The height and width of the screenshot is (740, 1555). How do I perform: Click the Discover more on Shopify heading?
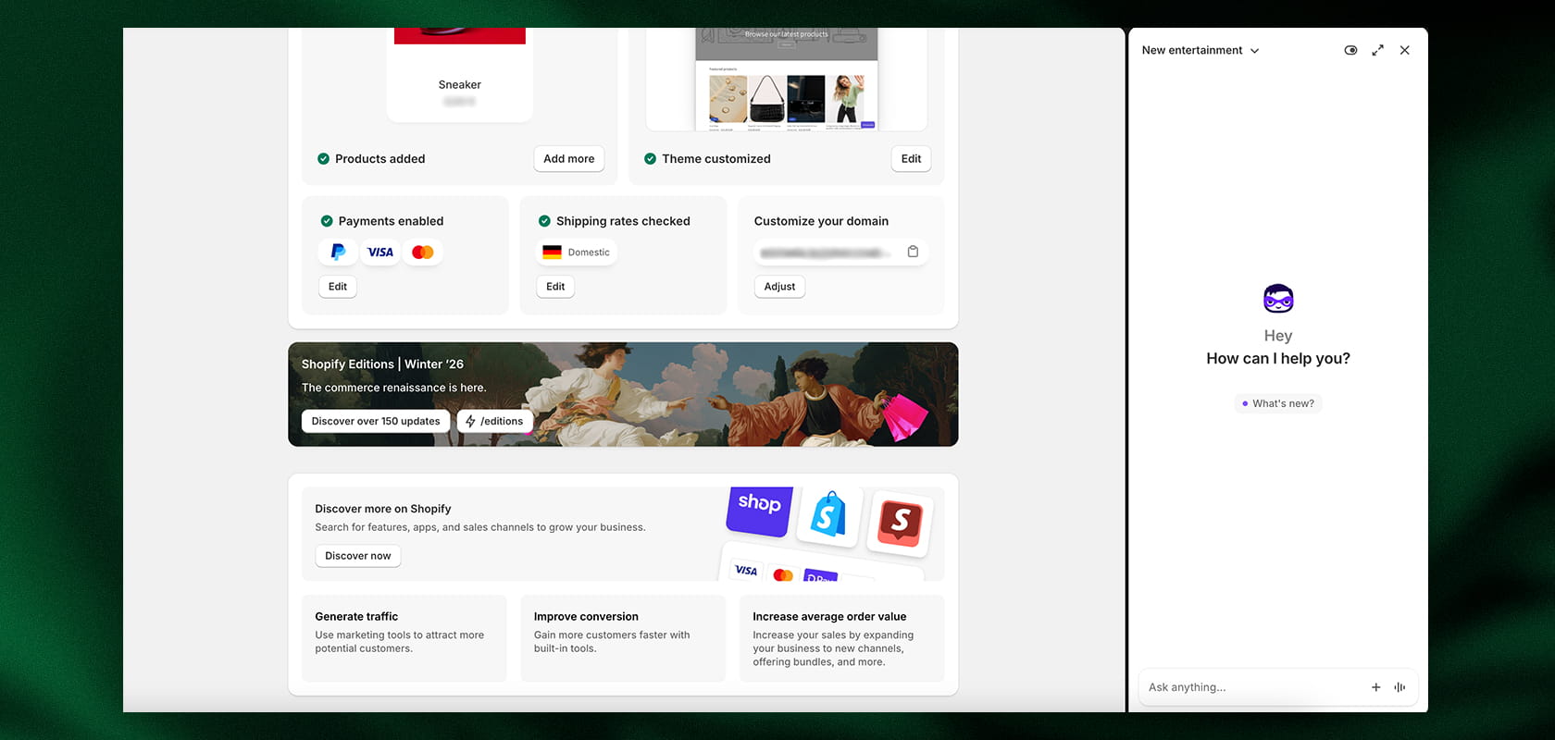[x=383, y=509]
